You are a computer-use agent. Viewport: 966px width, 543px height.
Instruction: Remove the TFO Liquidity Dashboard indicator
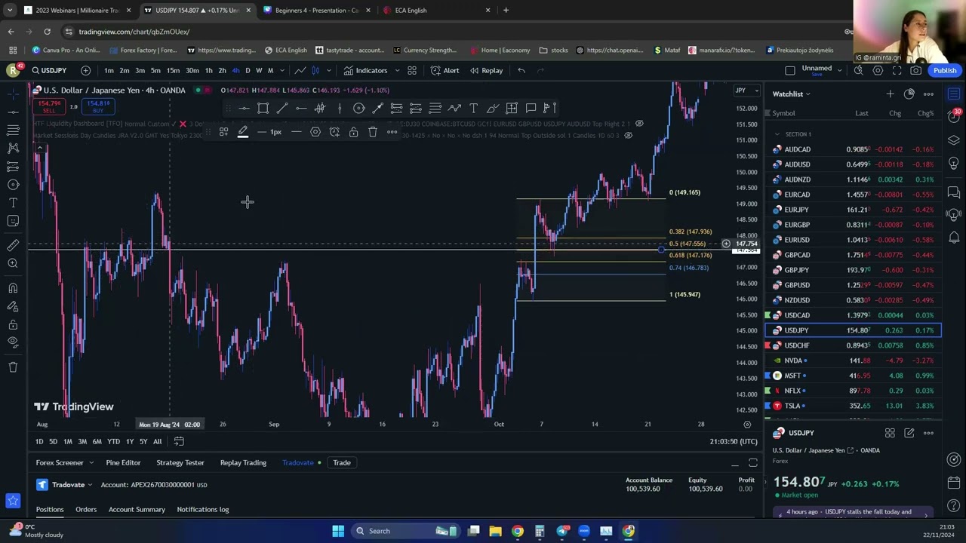(183, 124)
